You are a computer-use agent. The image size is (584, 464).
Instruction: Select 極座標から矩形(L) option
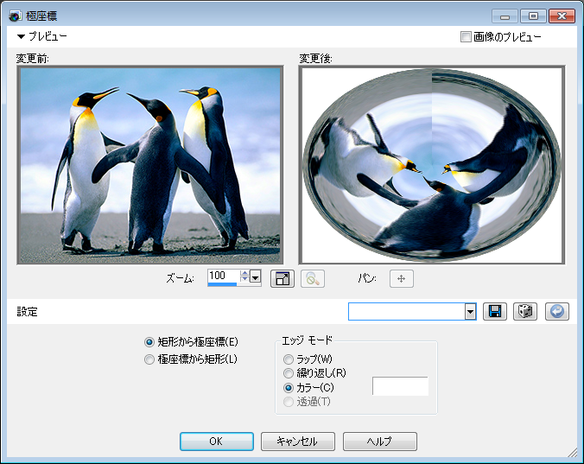191,359
